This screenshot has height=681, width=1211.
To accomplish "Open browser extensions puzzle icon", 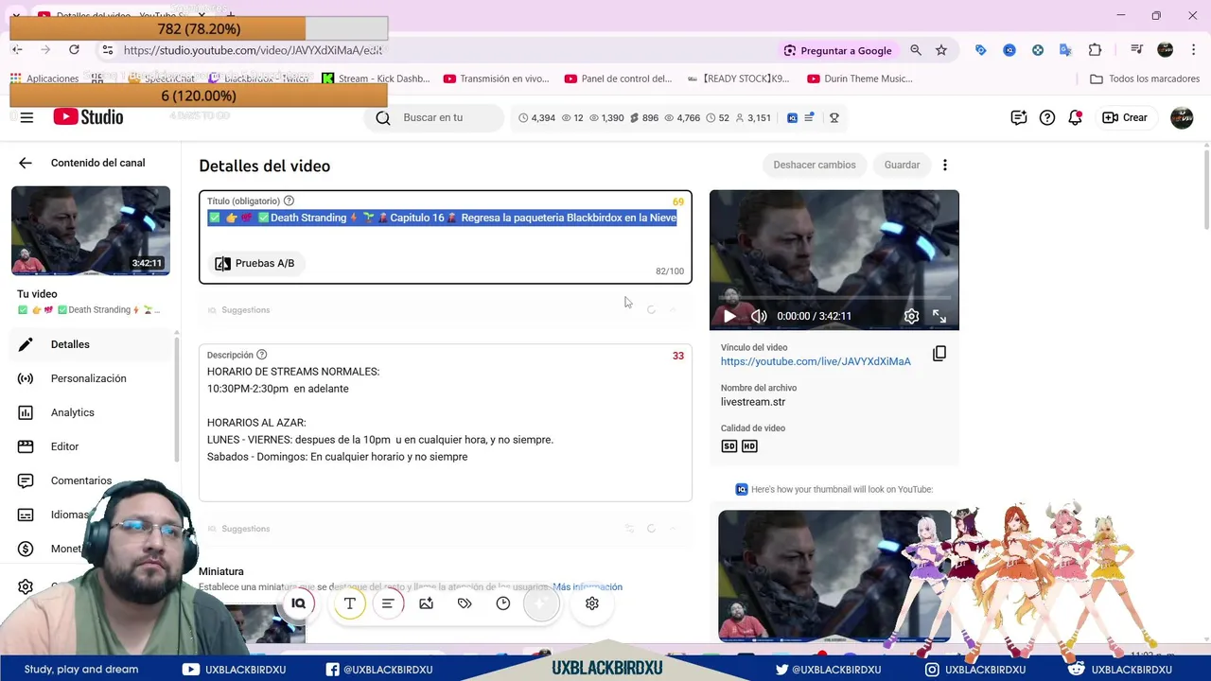I will coord(1095,50).
